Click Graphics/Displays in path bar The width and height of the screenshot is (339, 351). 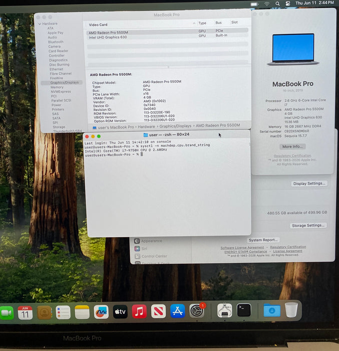[175, 126]
